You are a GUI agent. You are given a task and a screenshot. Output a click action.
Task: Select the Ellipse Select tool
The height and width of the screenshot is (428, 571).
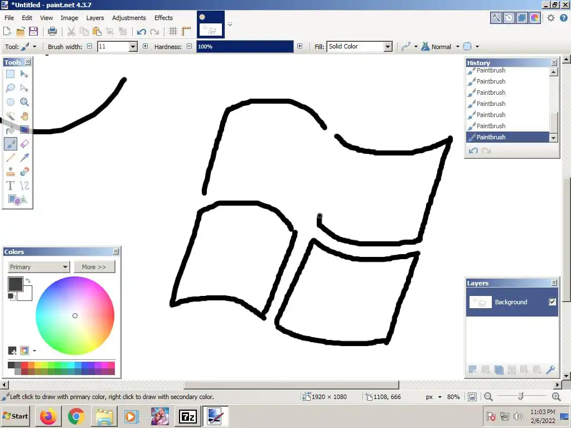[10, 102]
